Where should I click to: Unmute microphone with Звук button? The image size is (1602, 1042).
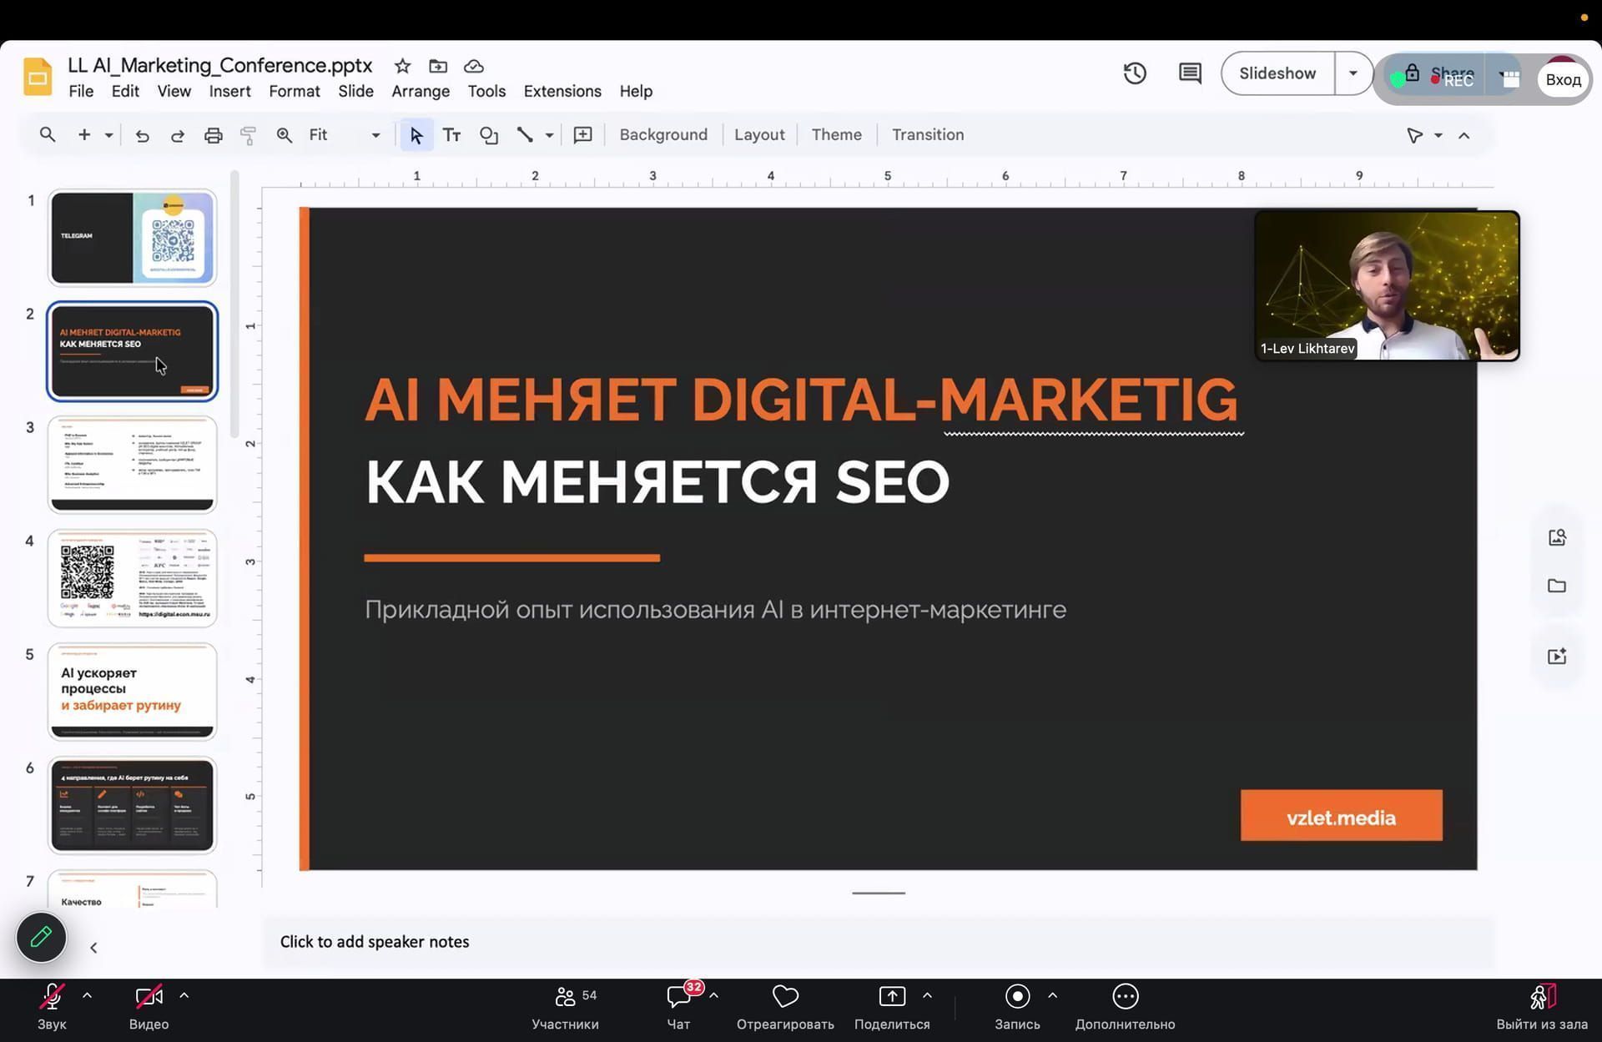52,1004
